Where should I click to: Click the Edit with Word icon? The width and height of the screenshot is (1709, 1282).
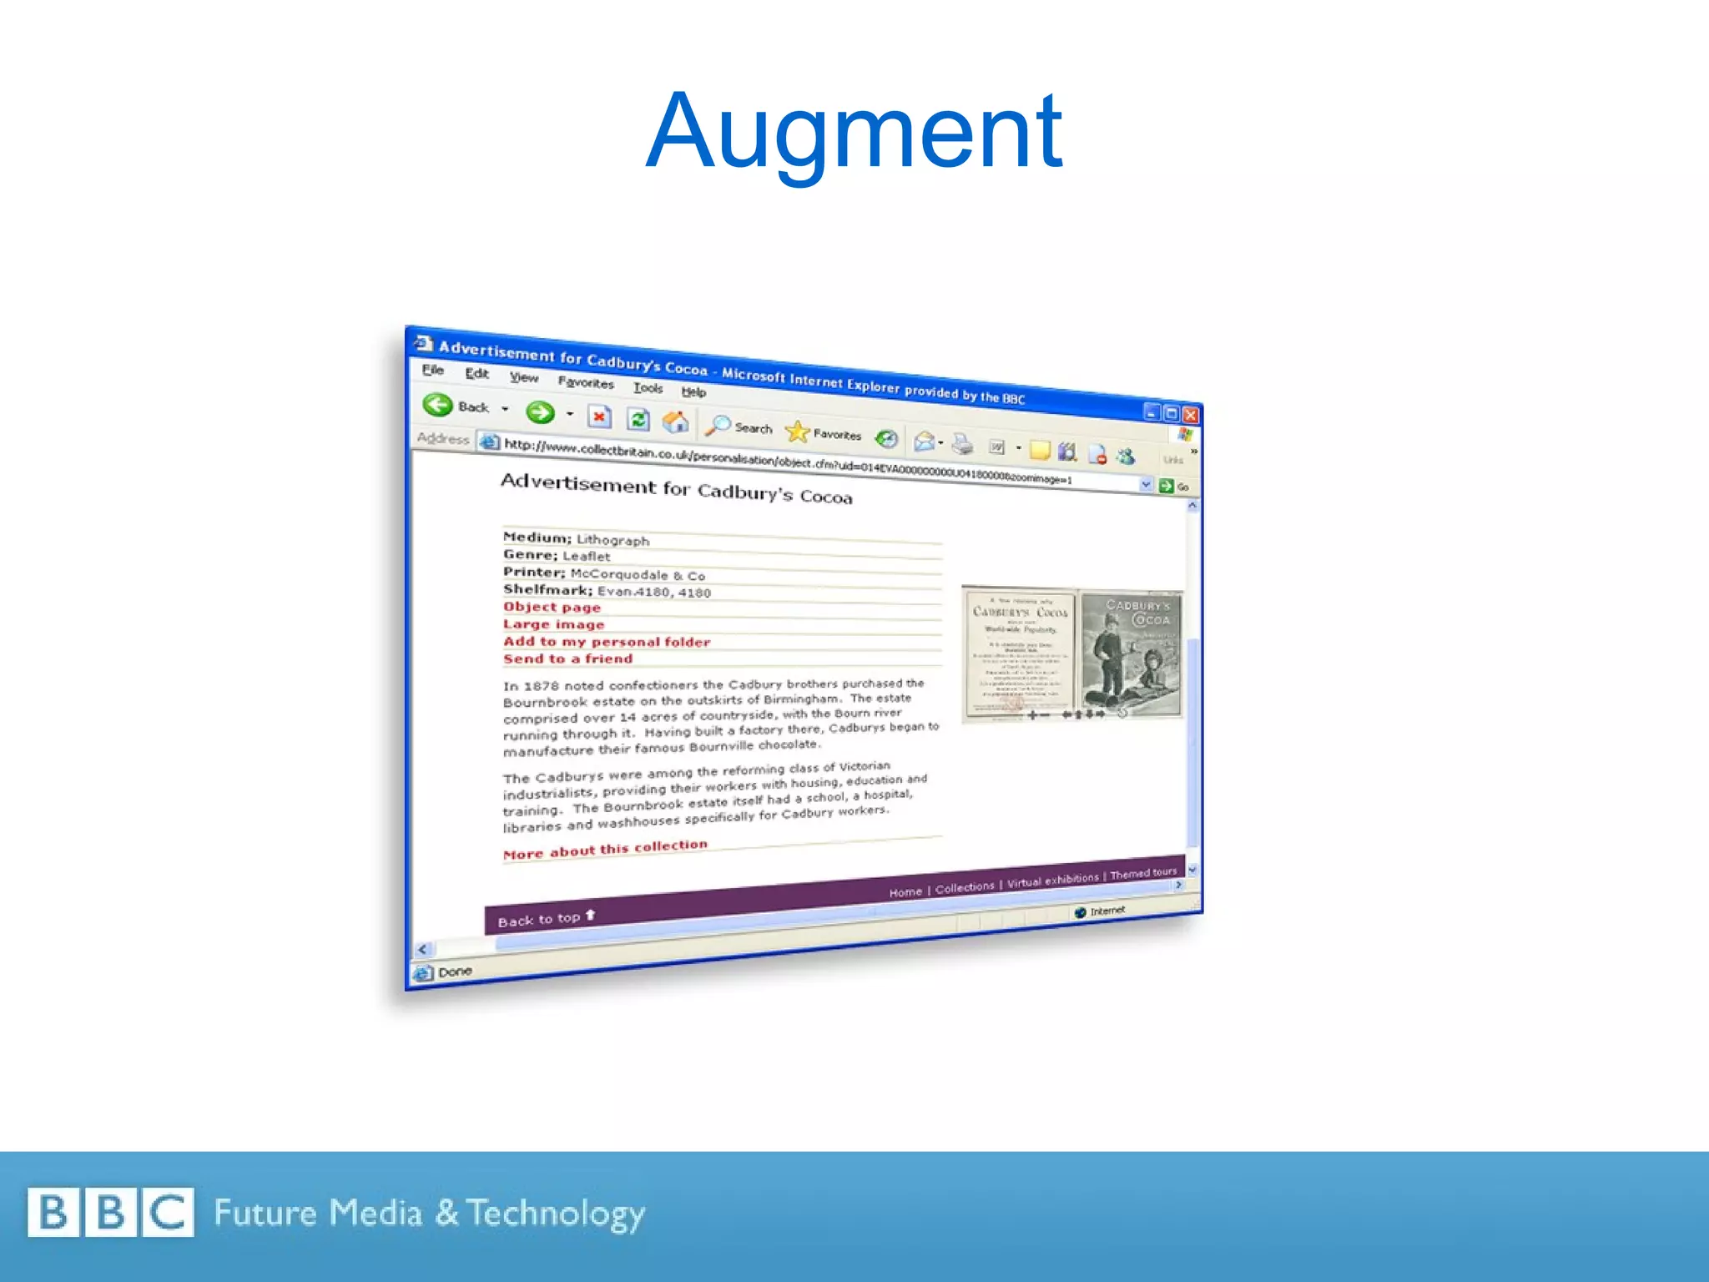click(x=996, y=447)
